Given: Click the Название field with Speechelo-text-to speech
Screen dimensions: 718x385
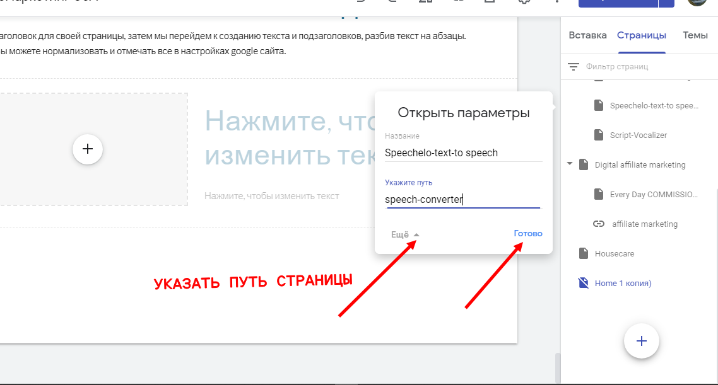Looking at the screenshot, I should [463, 152].
